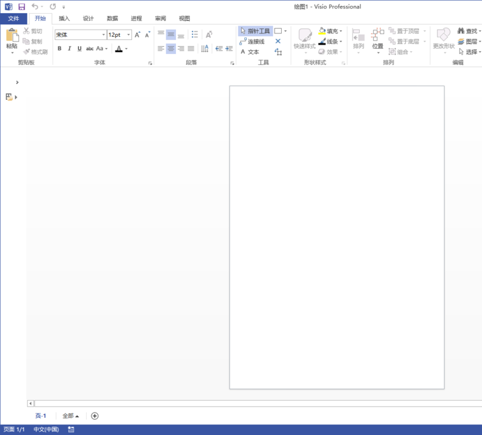
Task: Click 格式刷 (Format Painter) button
Action: pyautogui.click(x=35, y=52)
